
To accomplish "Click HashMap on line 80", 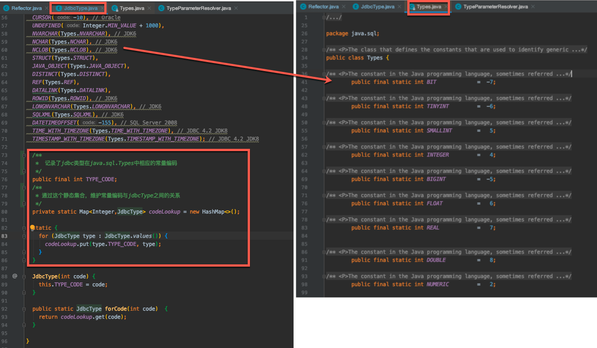I will click(213, 212).
